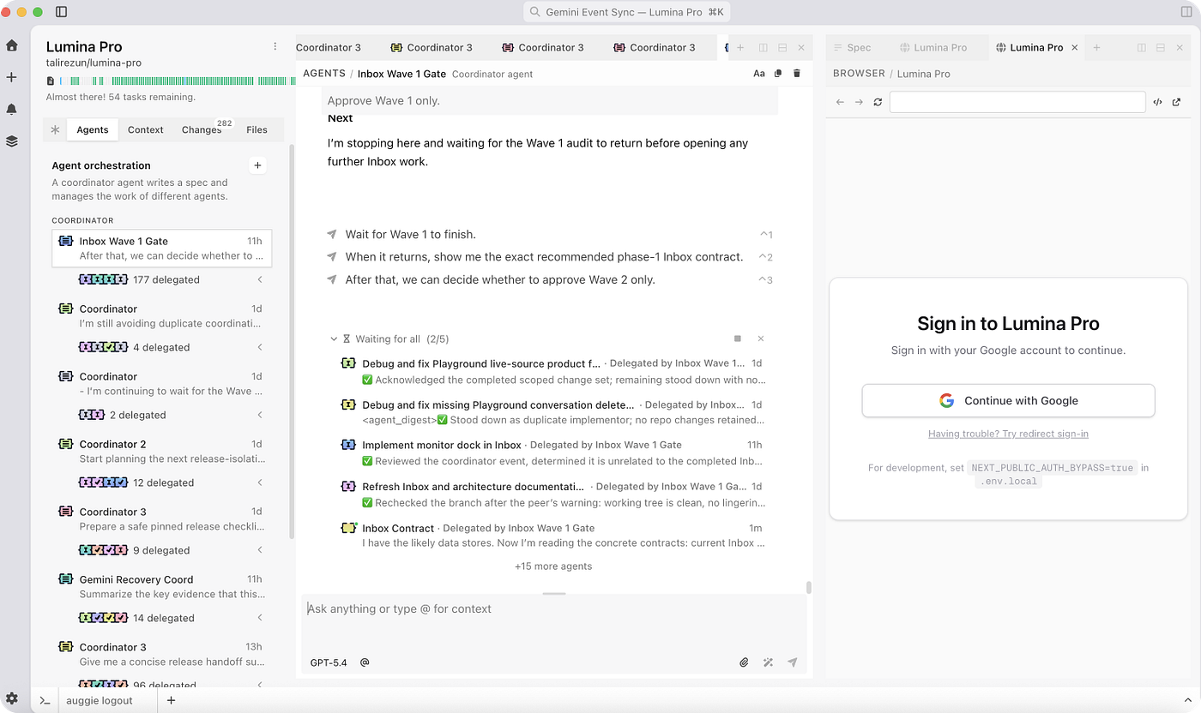Expand the 177 delegated agents list
Screen dimensions: 1201x713
point(260,279)
